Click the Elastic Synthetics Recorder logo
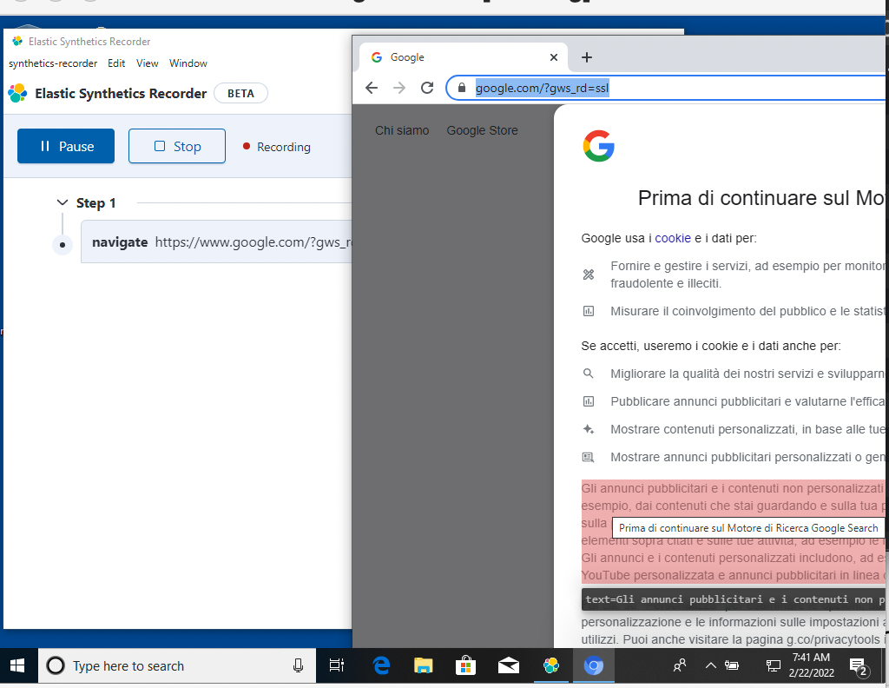This screenshot has height=688, width=889. point(18,93)
